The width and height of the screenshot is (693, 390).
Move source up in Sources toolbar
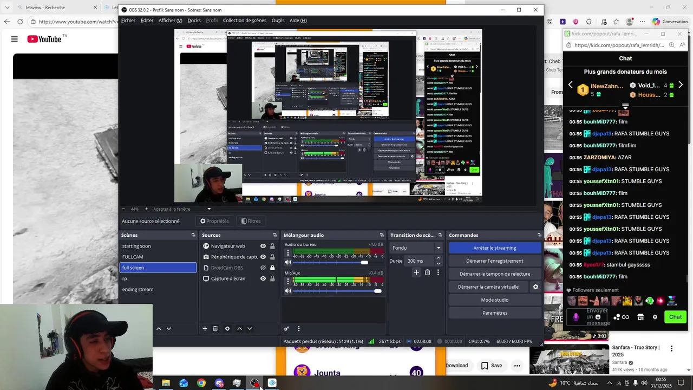(239, 329)
